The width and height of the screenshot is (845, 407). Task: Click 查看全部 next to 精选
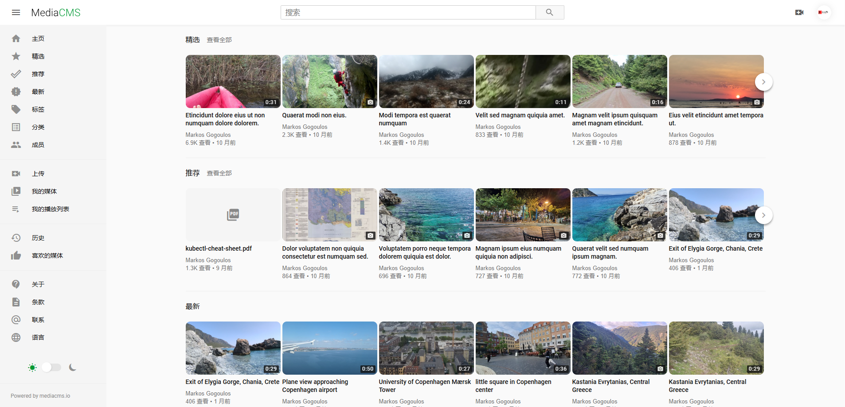coord(219,40)
